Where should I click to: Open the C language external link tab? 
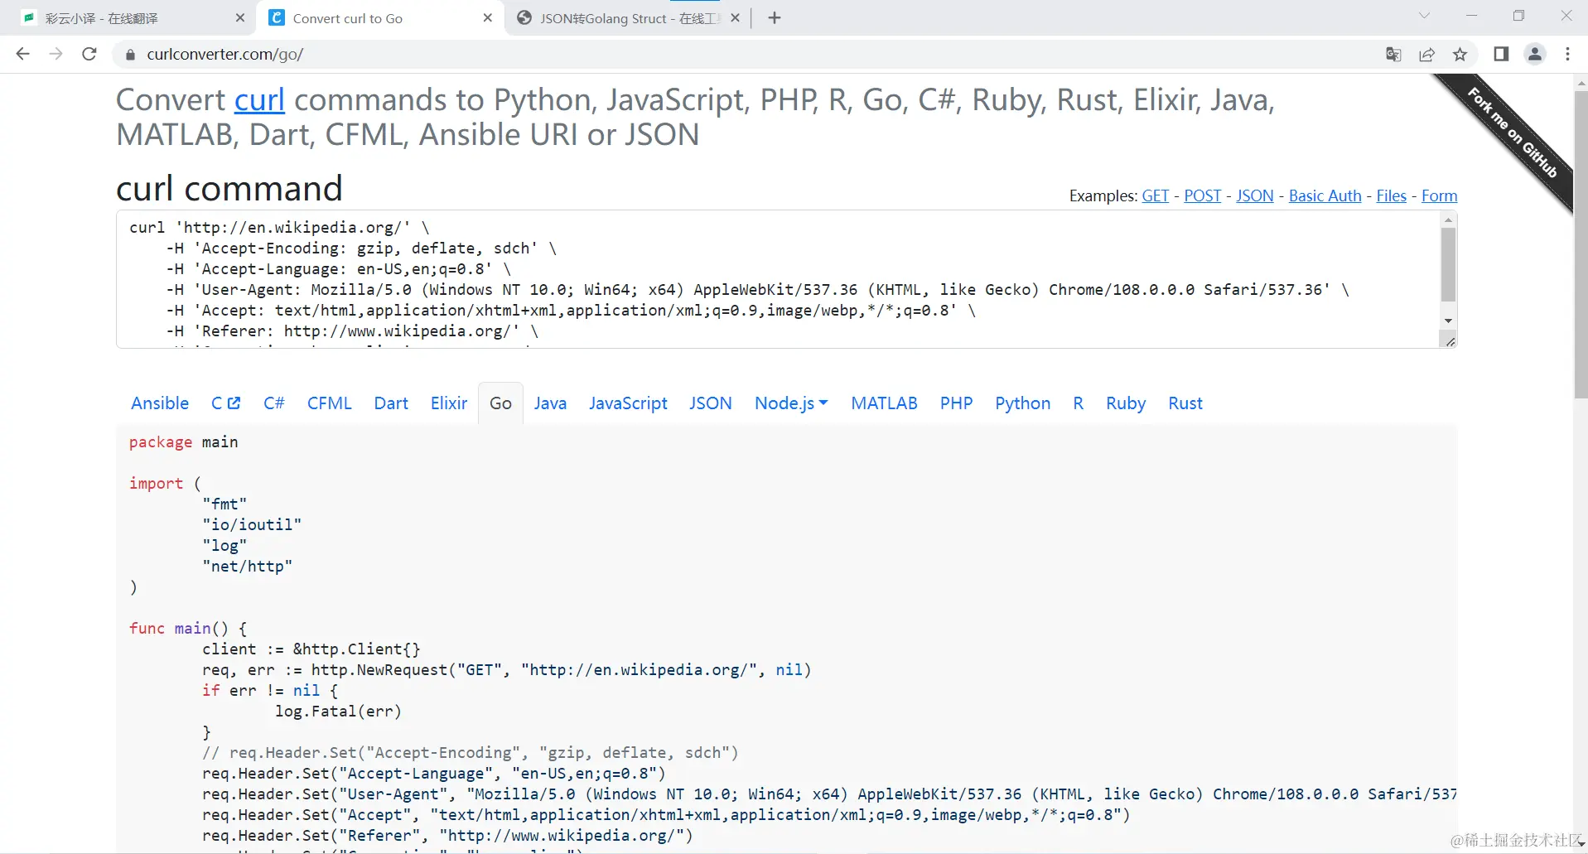[225, 403]
